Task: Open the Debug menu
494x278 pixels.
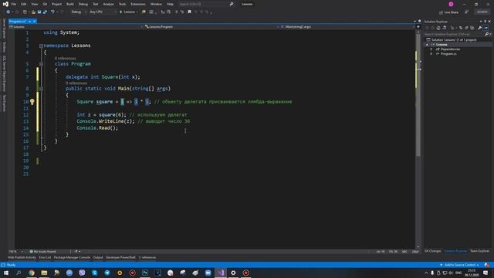Action: point(83,4)
